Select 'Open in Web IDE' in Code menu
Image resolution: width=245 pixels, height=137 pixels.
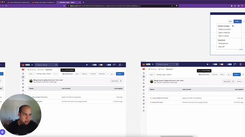pos(224,33)
